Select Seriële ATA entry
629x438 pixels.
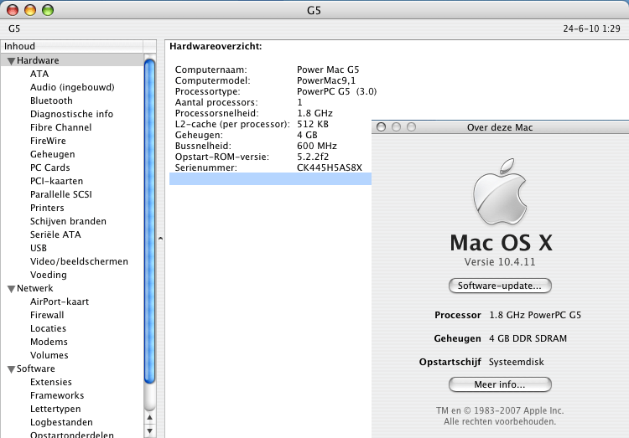(55, 234)
